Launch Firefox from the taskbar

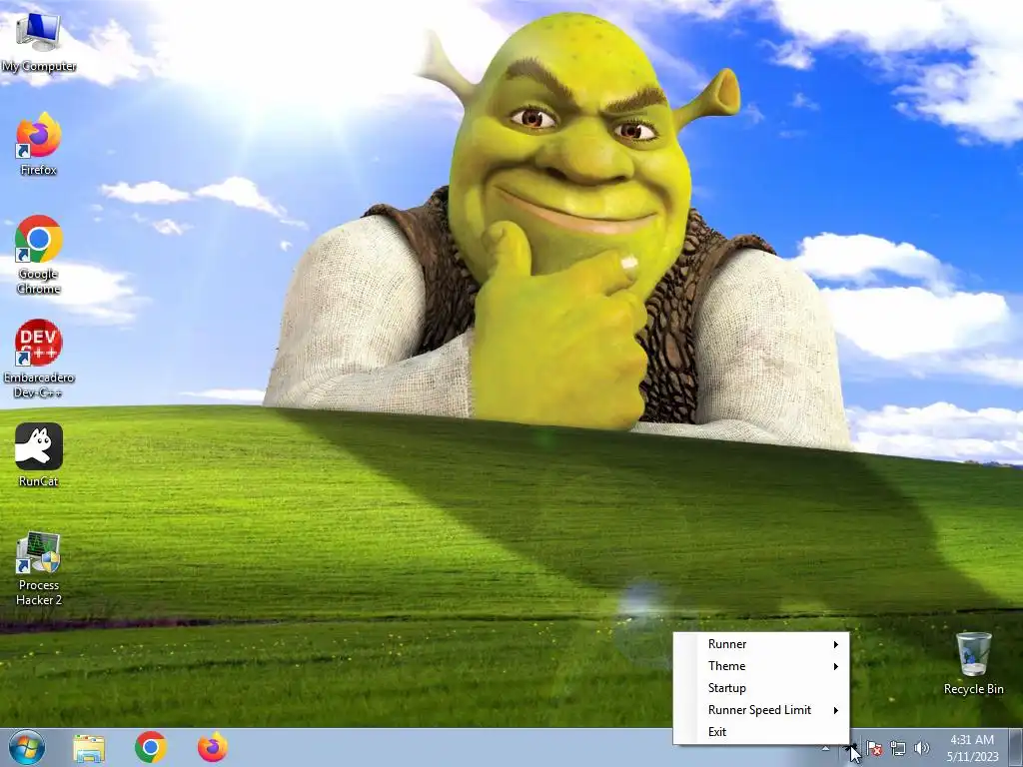pos(213,748)
